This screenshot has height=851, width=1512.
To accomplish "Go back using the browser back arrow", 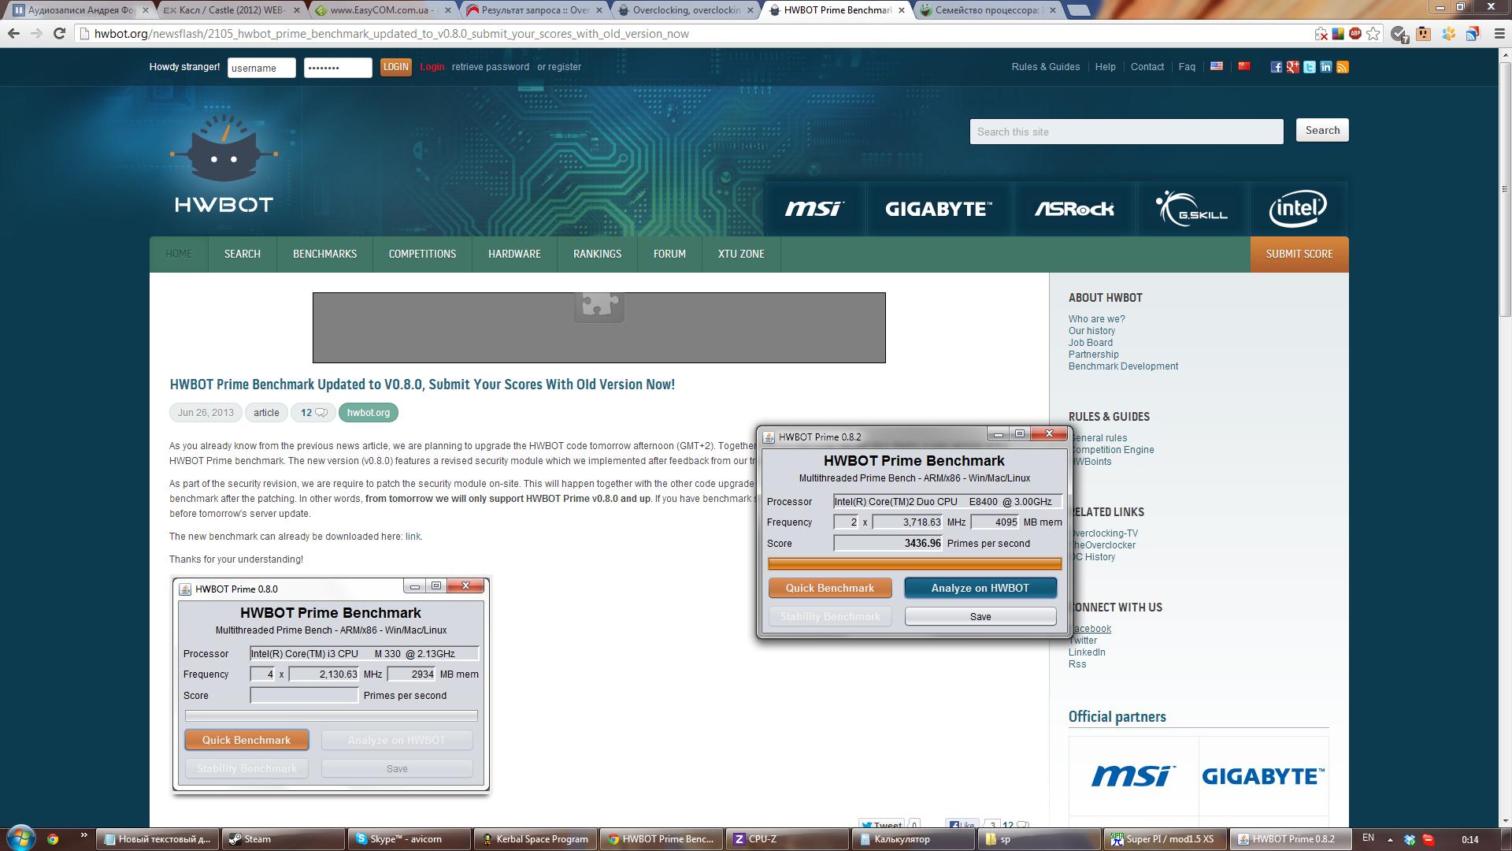I will pos(13,34).
